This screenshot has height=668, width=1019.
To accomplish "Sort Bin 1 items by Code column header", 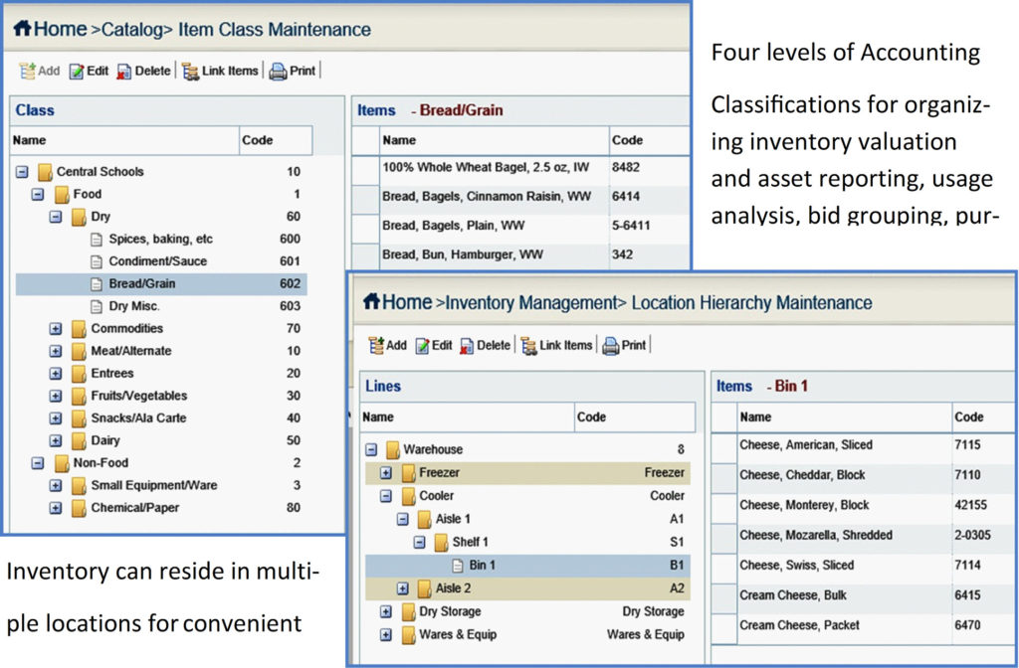I will [969, 417].
